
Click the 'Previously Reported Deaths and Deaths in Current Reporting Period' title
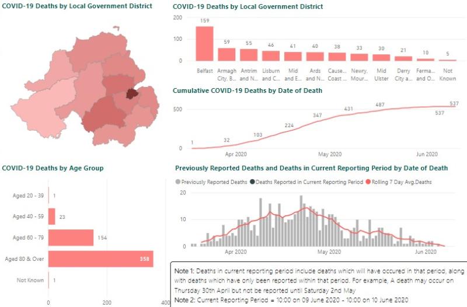[x=312, y=168]
